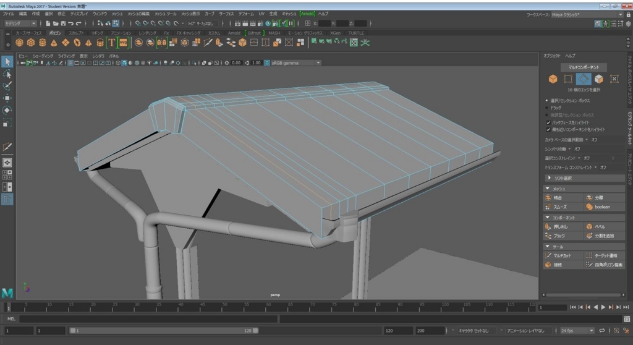
Task: Toggle nearest component highlight checkbox
Action: click(548, 130)
